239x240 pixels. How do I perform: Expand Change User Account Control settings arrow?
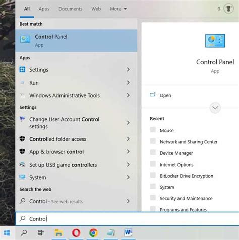(128, 123)
